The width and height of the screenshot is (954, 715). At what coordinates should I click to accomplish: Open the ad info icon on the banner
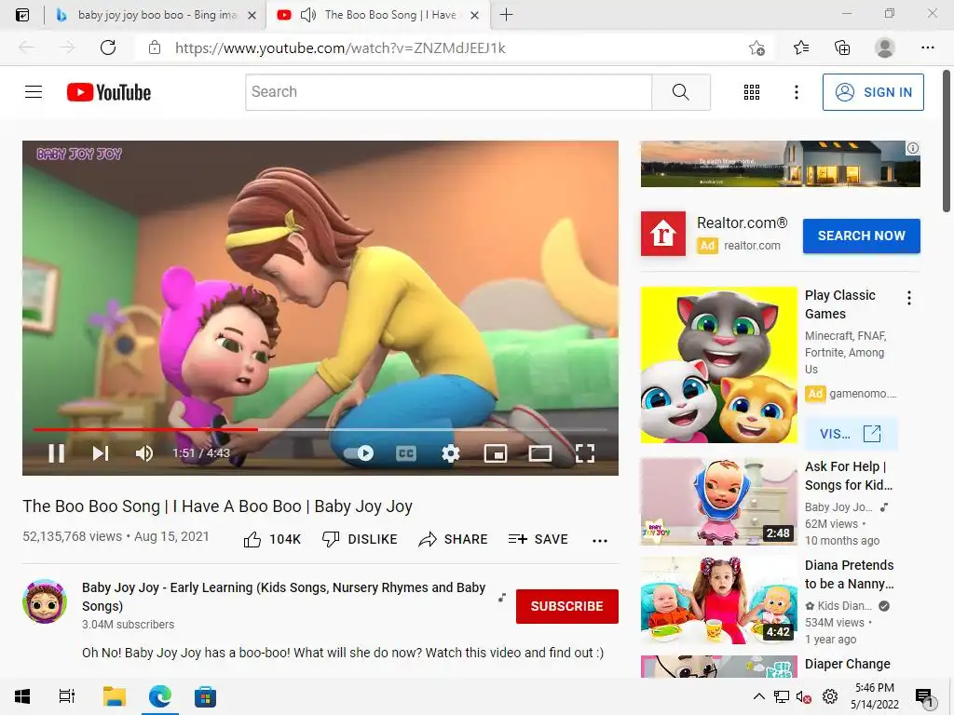(x=913, y=148)
